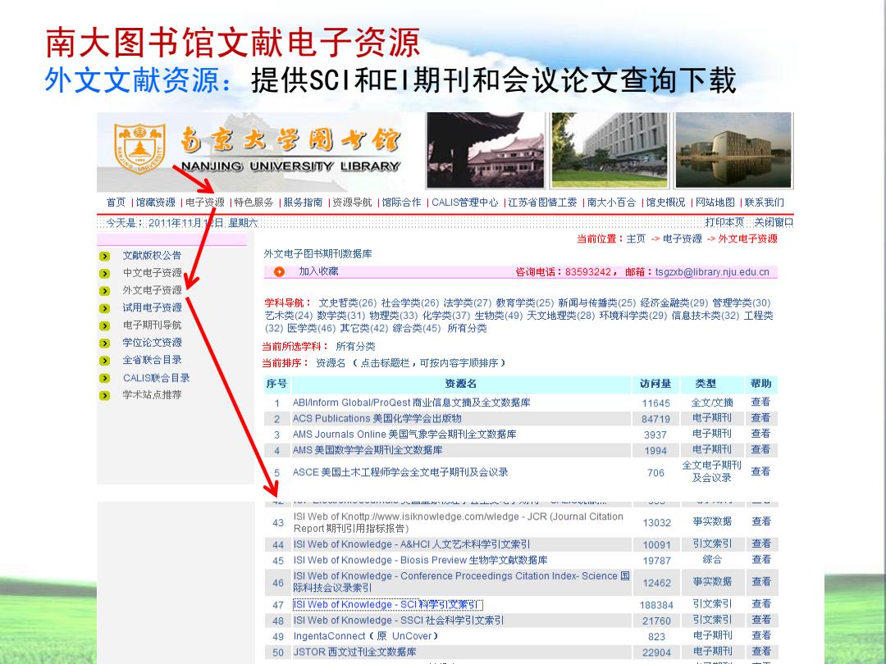Open ABI/Inform Global/ProQuest database link
Viewport: 886px width, 664px height.
click(411, 402)
